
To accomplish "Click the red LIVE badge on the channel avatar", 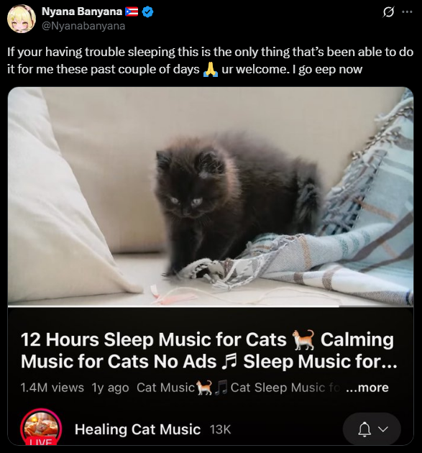I will [x=41, y=441].
